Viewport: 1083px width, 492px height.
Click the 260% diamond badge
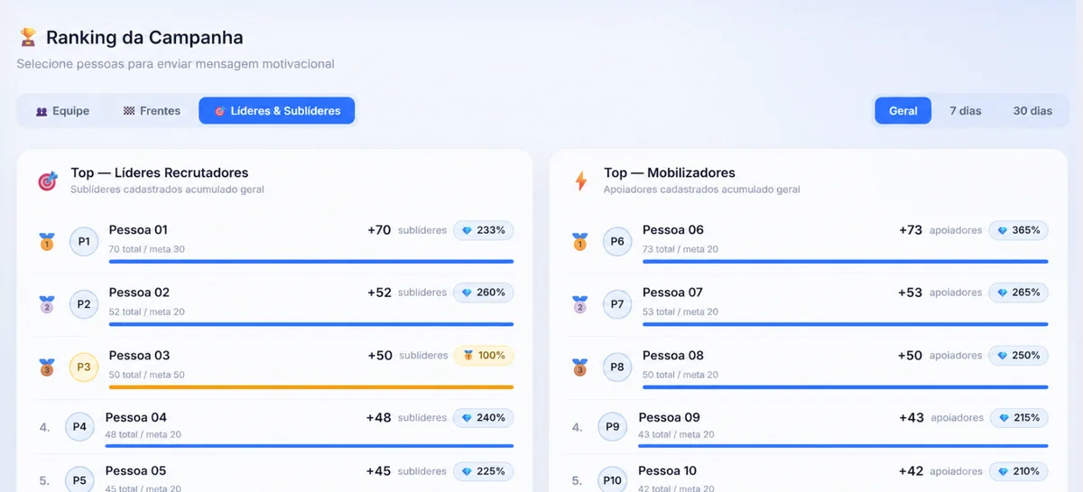[x=484, y=292]
